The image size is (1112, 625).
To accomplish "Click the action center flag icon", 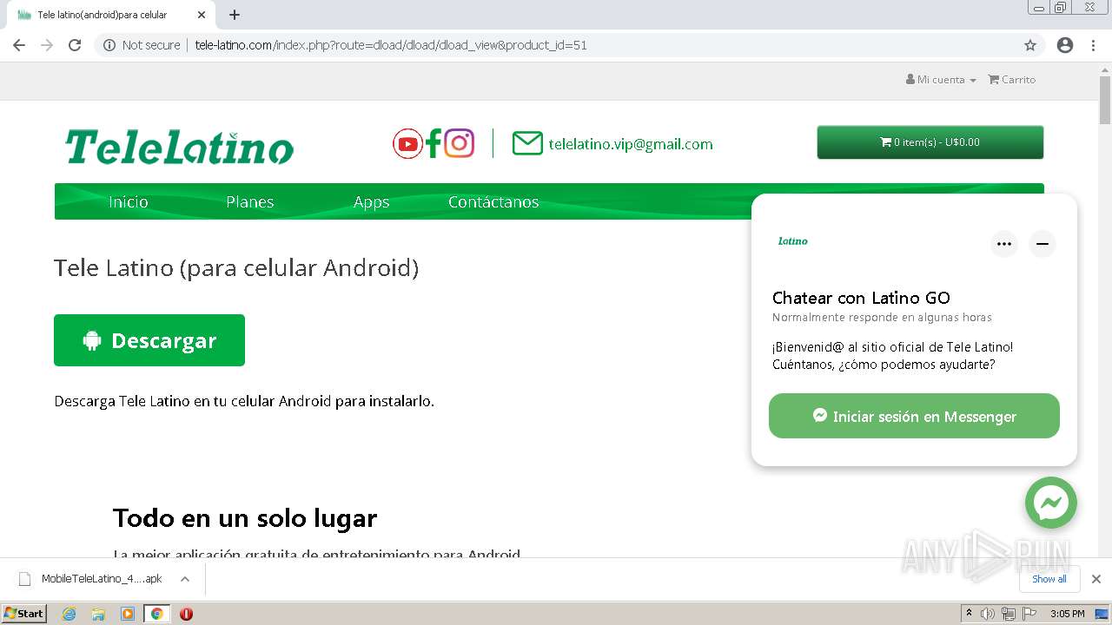I will tap(1029, 614).
